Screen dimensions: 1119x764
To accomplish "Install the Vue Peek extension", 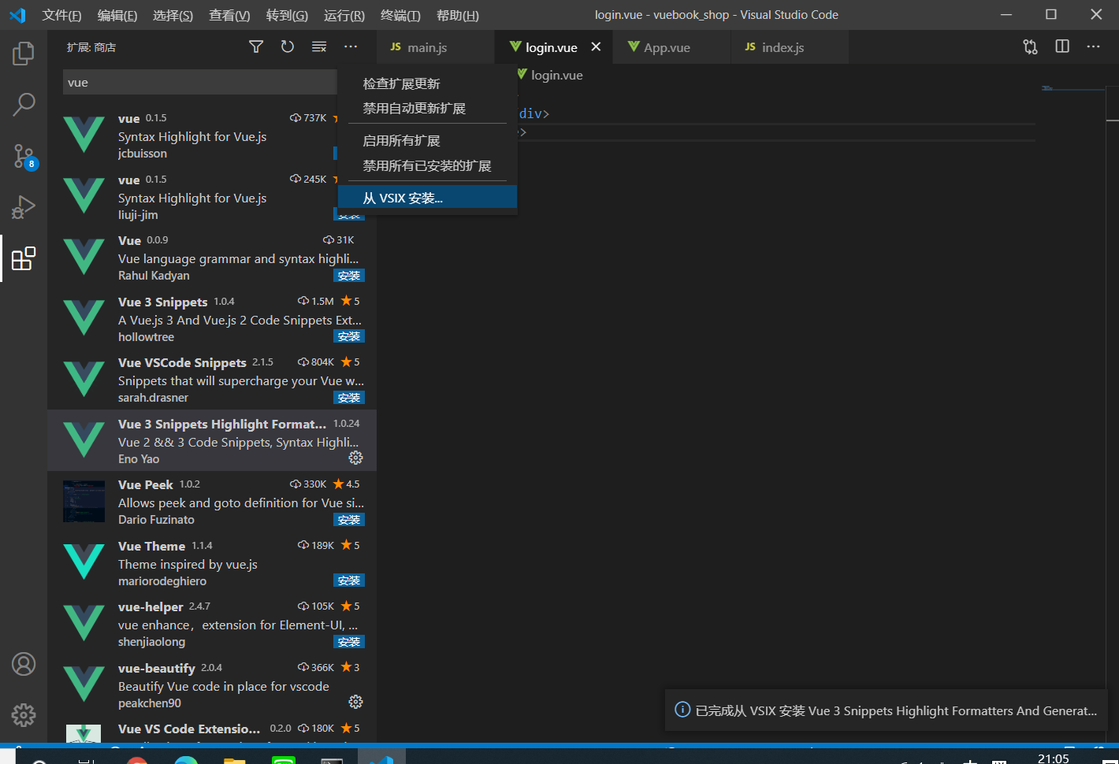I will 349,519.
